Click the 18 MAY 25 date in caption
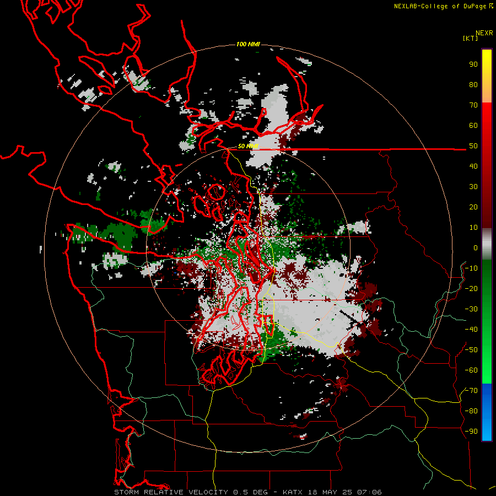This screenshot has width=496, height=496. (331, 492)
